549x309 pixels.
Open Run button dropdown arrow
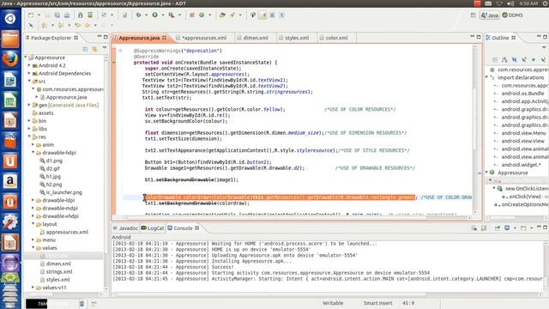click(x=162, y=15)
